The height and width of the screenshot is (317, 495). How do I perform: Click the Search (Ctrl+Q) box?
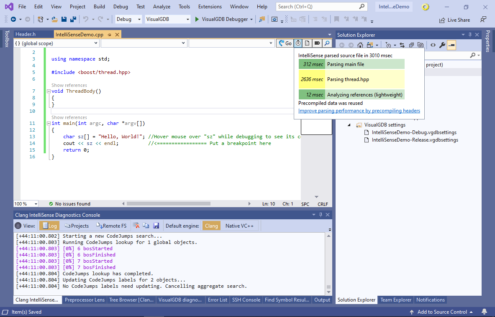321,7
